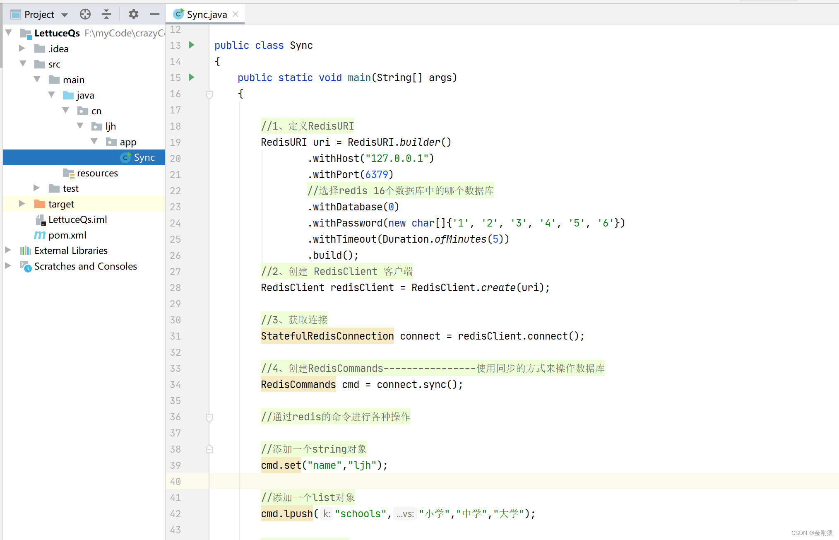Click the Collapse All icon in Project toolbar
Image resolution: width=839 pixels, height=540 pixels.
[x=106, y=14]
